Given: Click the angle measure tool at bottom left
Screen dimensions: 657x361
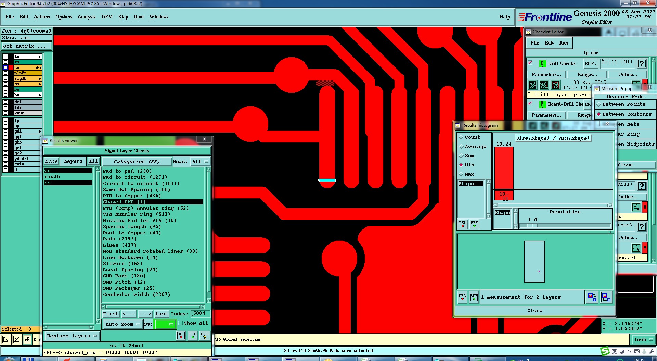Looking at the screenshot, I should [x=17, y=339].
